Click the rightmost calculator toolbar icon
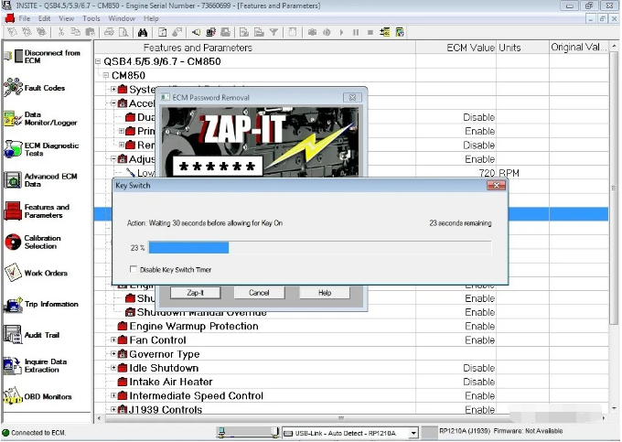 400,32
